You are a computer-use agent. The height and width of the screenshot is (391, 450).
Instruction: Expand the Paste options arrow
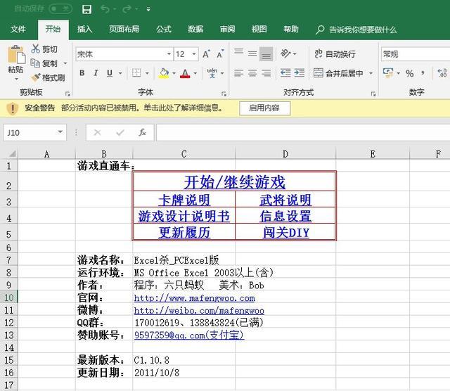pyautogui.click(x=16, y=79)
